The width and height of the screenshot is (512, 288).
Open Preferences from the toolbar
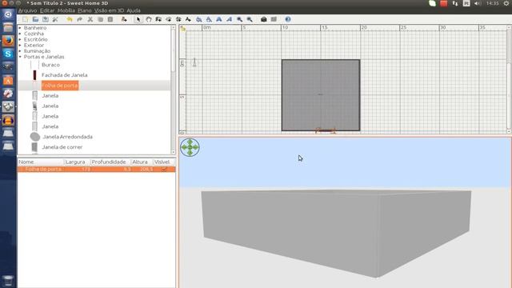click(x=55, y=19)
